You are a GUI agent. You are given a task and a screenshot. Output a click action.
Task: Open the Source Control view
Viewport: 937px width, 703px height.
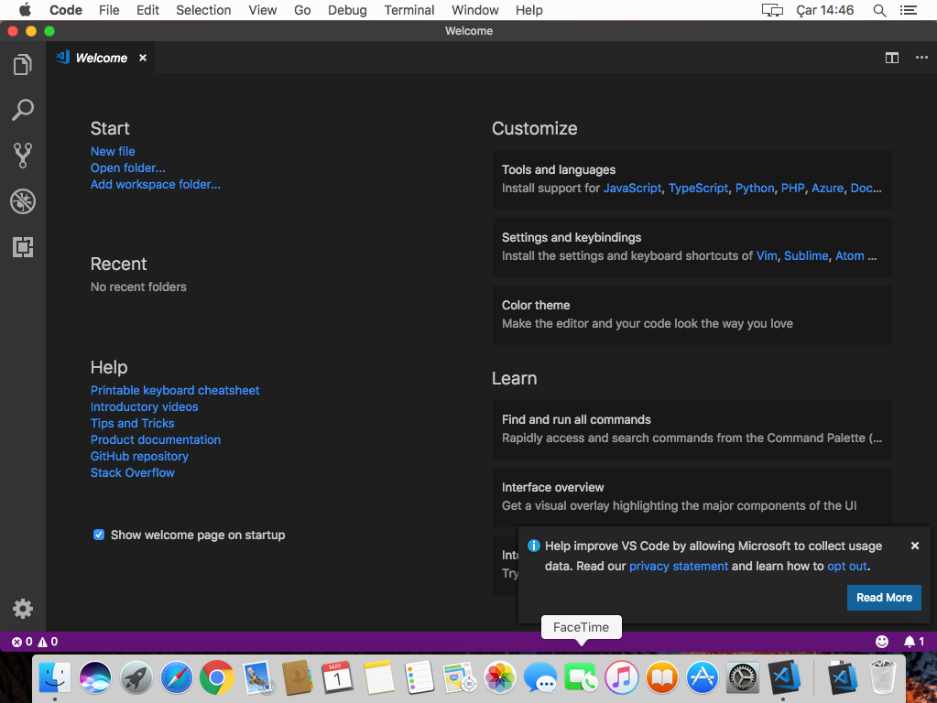[22, 156]
